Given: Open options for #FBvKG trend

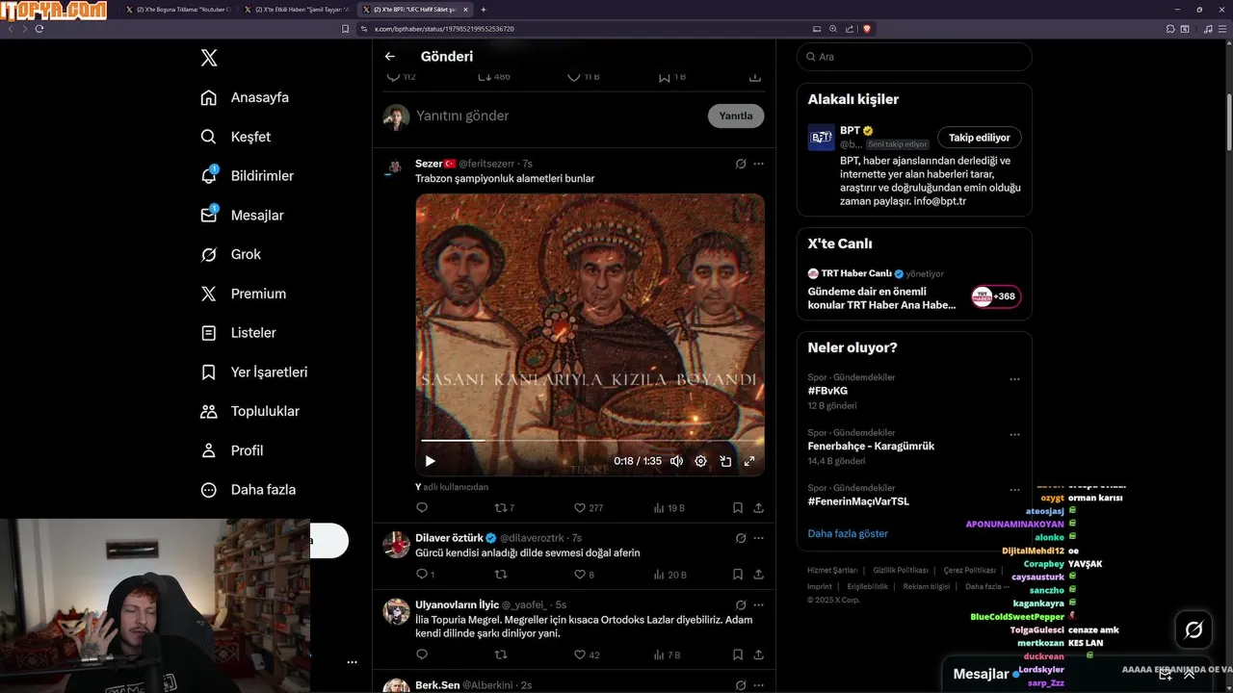Looking at the screenshot, I should click(1014, 379).
